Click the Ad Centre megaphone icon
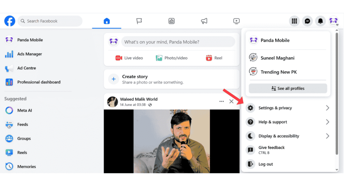 9,68
